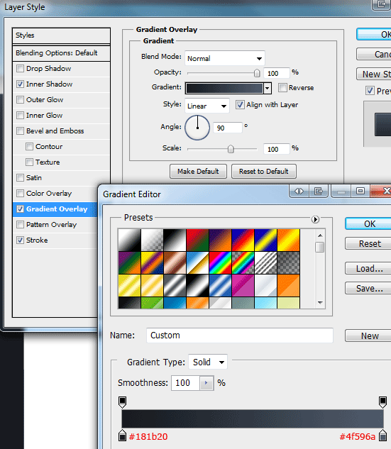Enable the Drop Shadow checkbox

tap(20, 68)
